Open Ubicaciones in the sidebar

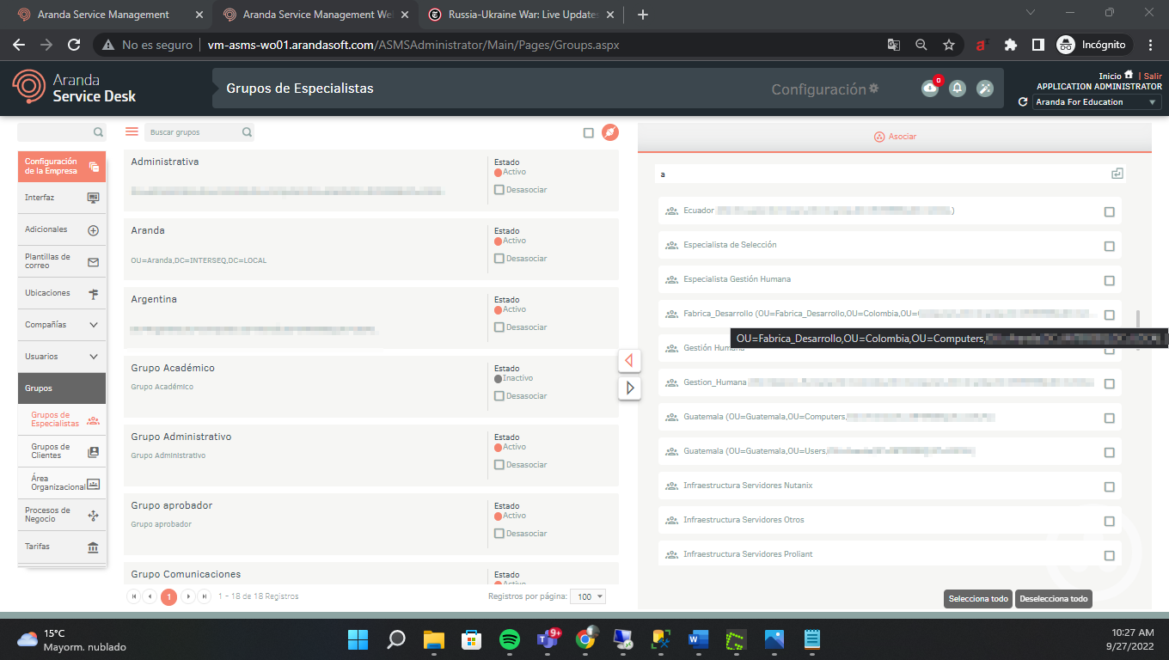(x=62, y=293)
